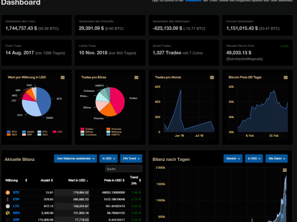The width and height of the screenshot is (297, 222).
Task: Open the LTC currency link
Action: (16, 206)
